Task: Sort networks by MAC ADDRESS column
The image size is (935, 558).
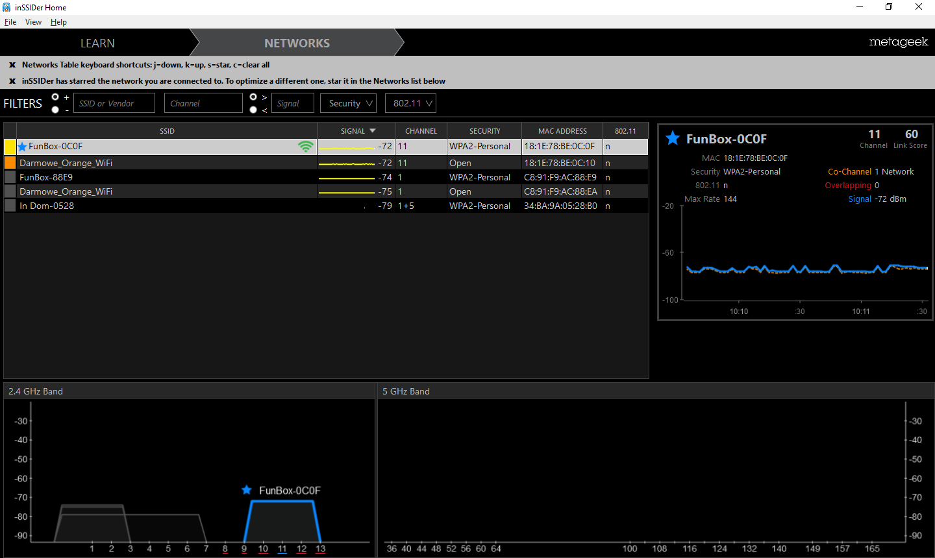Action: pos(562,131)
